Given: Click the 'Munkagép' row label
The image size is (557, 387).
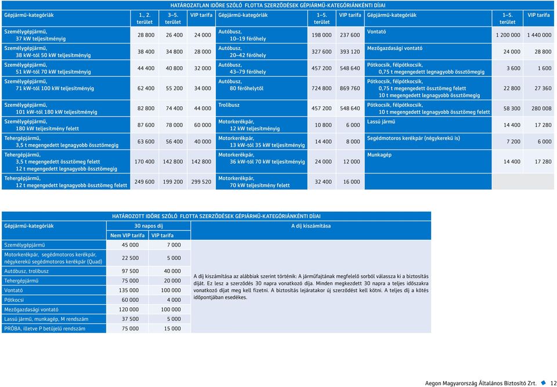Looking at the screenshot, I should 379,155.
